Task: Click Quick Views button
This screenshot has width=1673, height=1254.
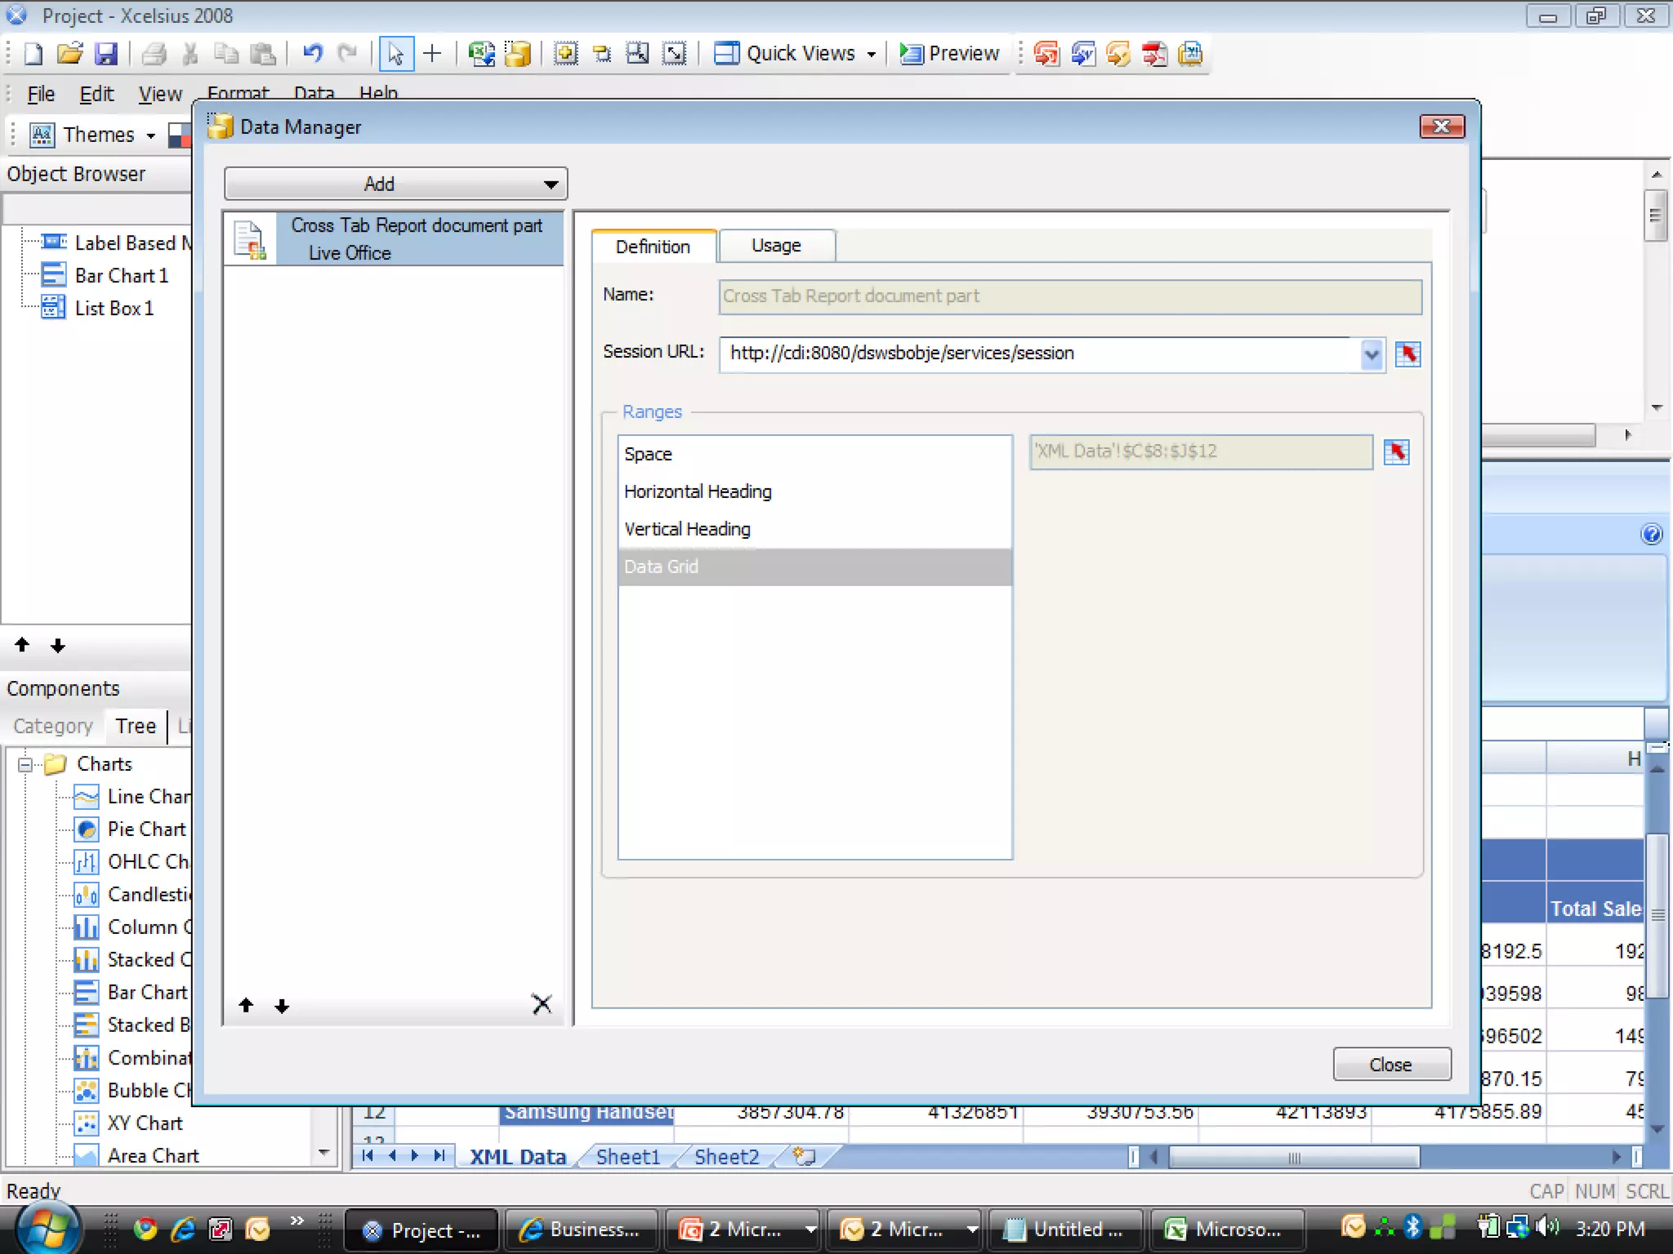Action: (x=786, y=54)
